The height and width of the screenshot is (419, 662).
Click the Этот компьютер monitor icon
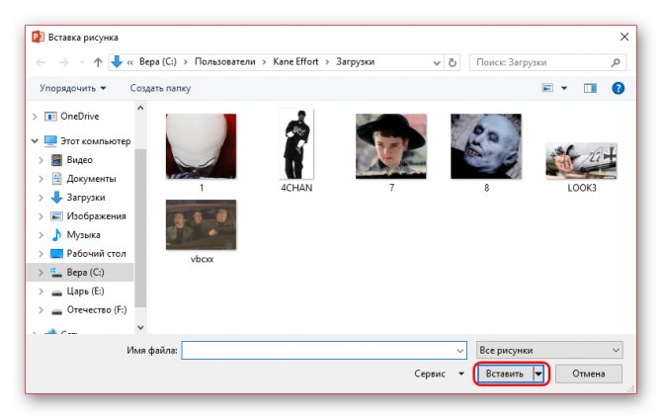point(50,140)
